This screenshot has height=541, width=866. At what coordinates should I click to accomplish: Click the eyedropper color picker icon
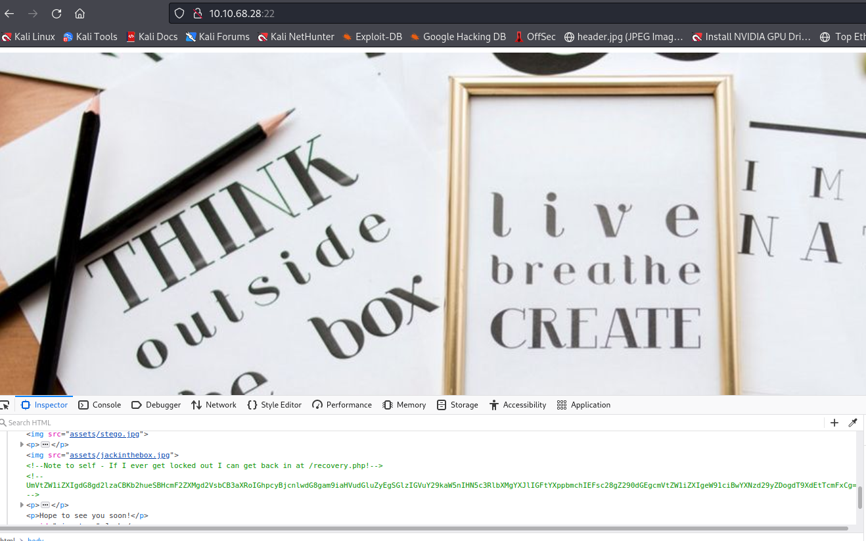pyautogui.click(x=853, y=423)
